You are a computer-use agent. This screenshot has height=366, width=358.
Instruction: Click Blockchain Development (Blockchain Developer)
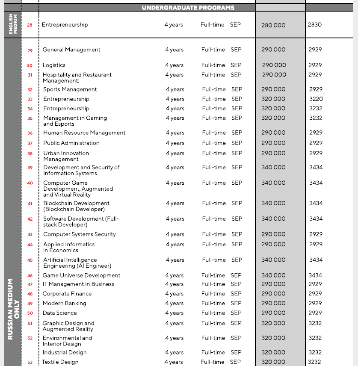click(76, 206)
